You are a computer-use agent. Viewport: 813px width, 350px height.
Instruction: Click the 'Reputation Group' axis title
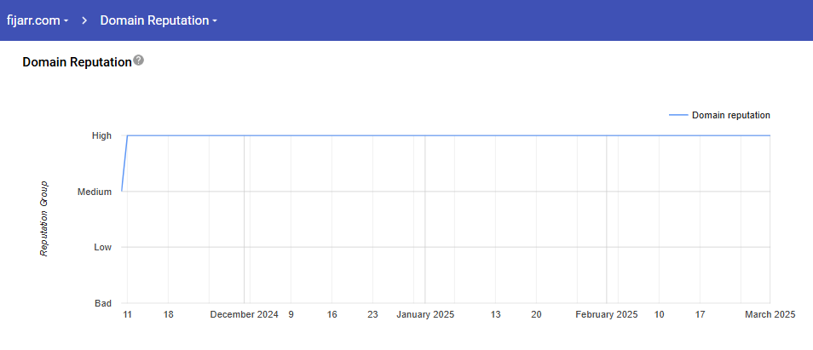click(x=44, y=219)
